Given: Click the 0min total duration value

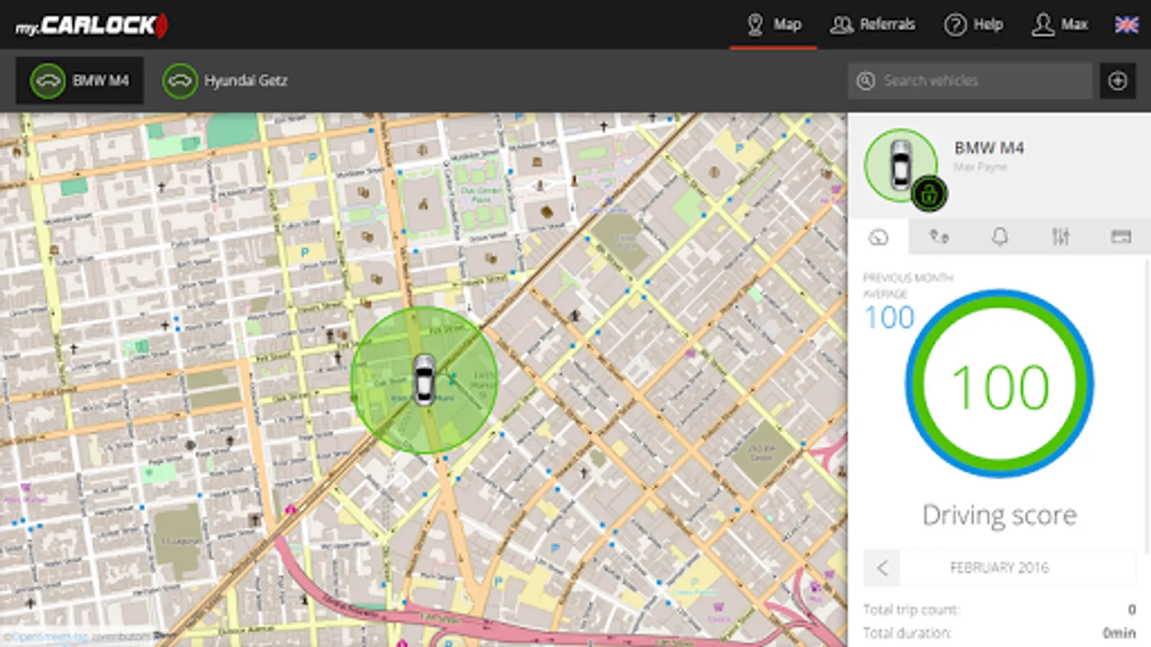Looking at the screenshot, I should 1119,633.
